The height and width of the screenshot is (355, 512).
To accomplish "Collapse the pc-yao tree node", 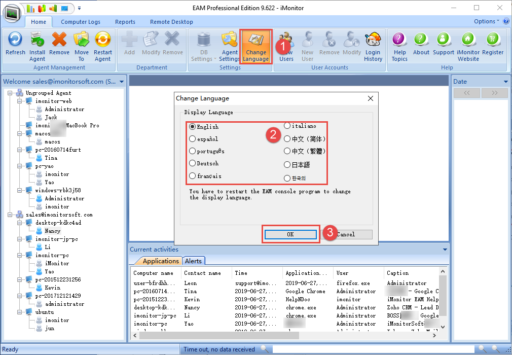I will pyautogui.click(x=19, y=166).
